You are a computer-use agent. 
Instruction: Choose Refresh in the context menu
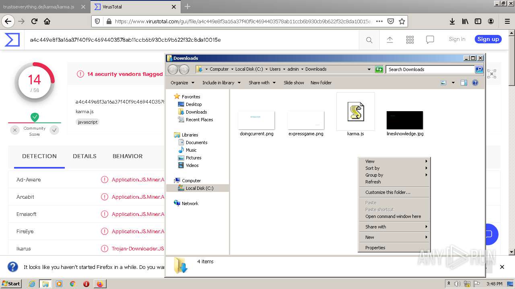click(394, 182)
